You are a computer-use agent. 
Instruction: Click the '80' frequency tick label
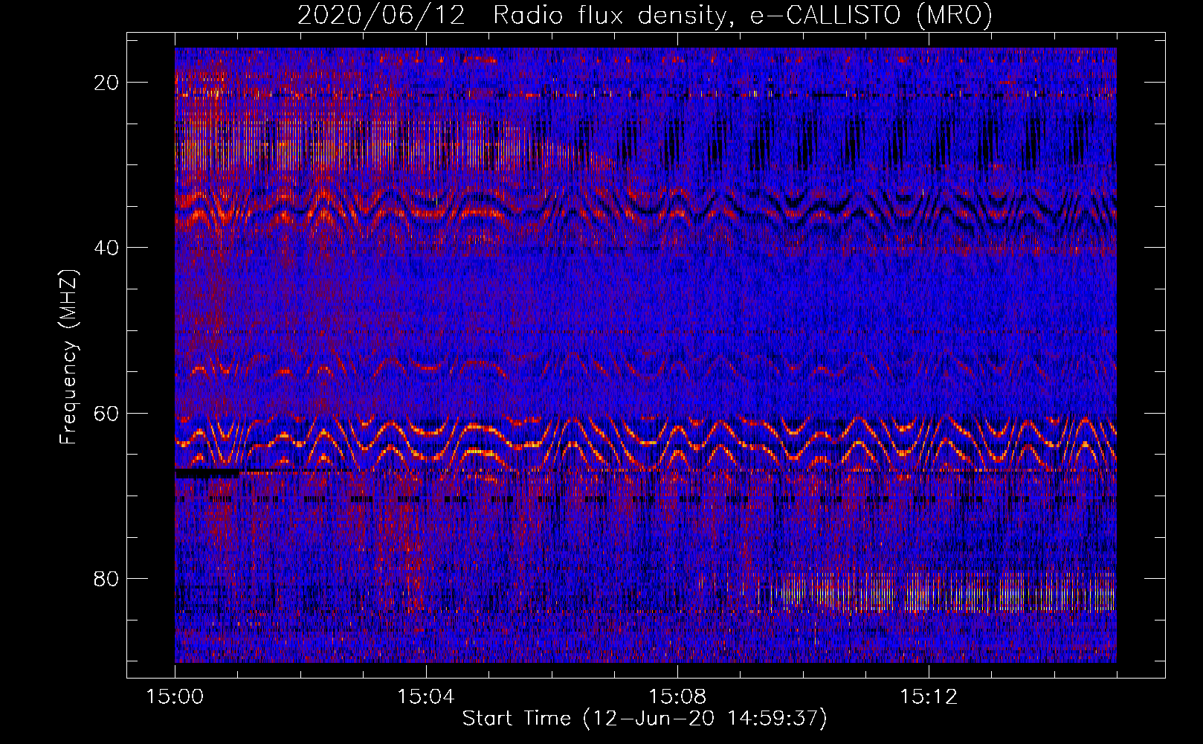[106, 579]
